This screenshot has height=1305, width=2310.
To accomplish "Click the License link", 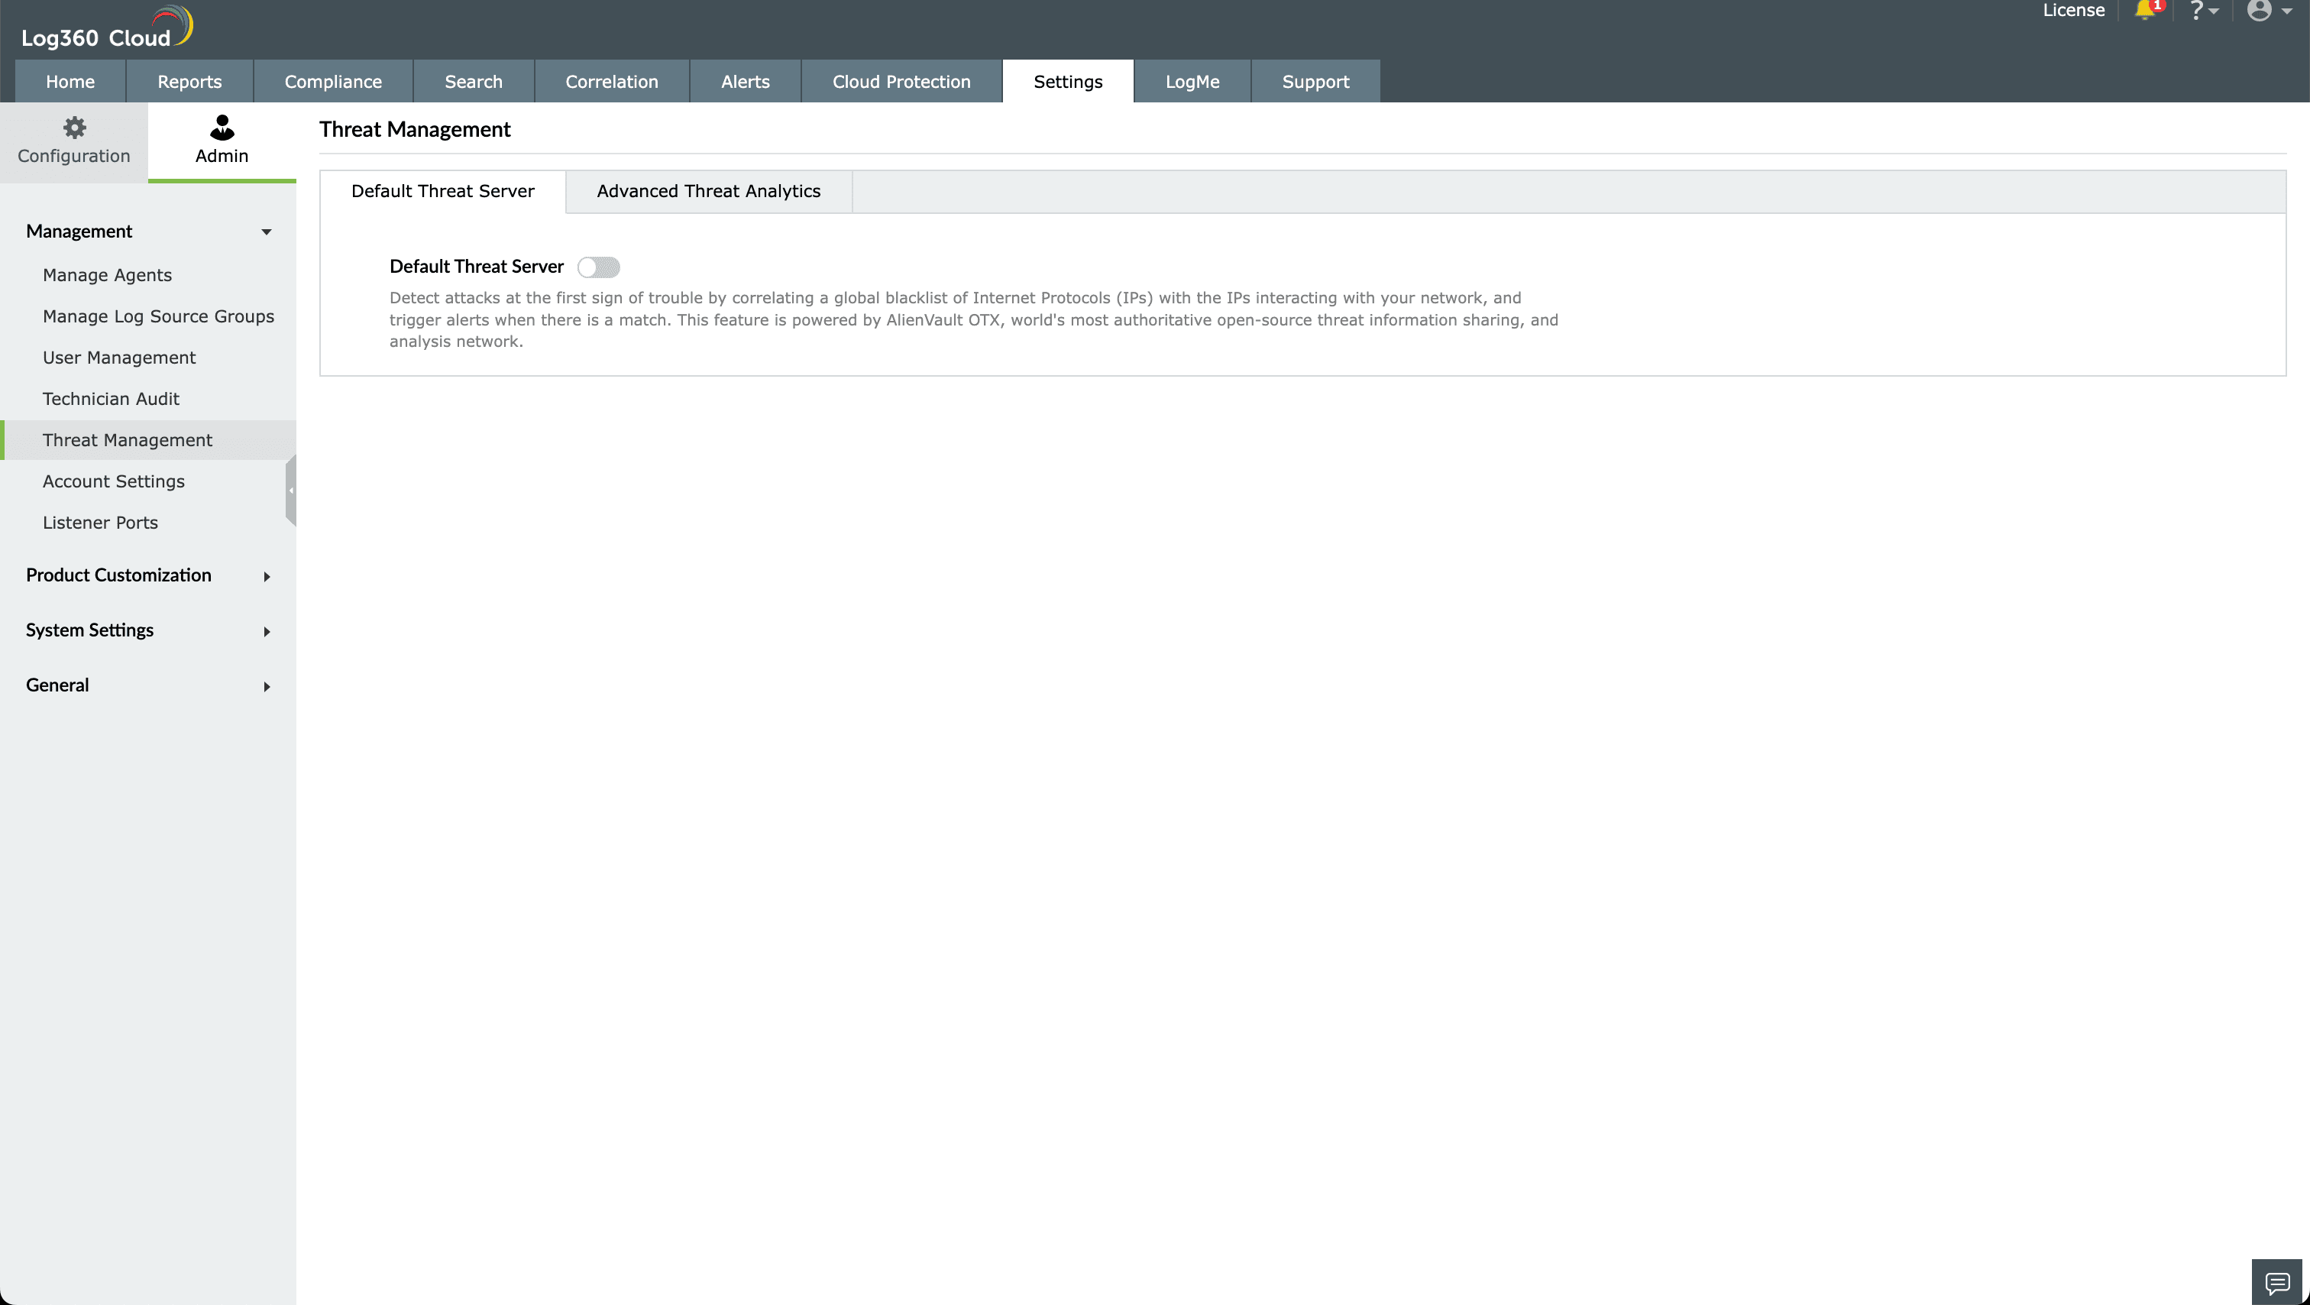I will point(2072,11).
